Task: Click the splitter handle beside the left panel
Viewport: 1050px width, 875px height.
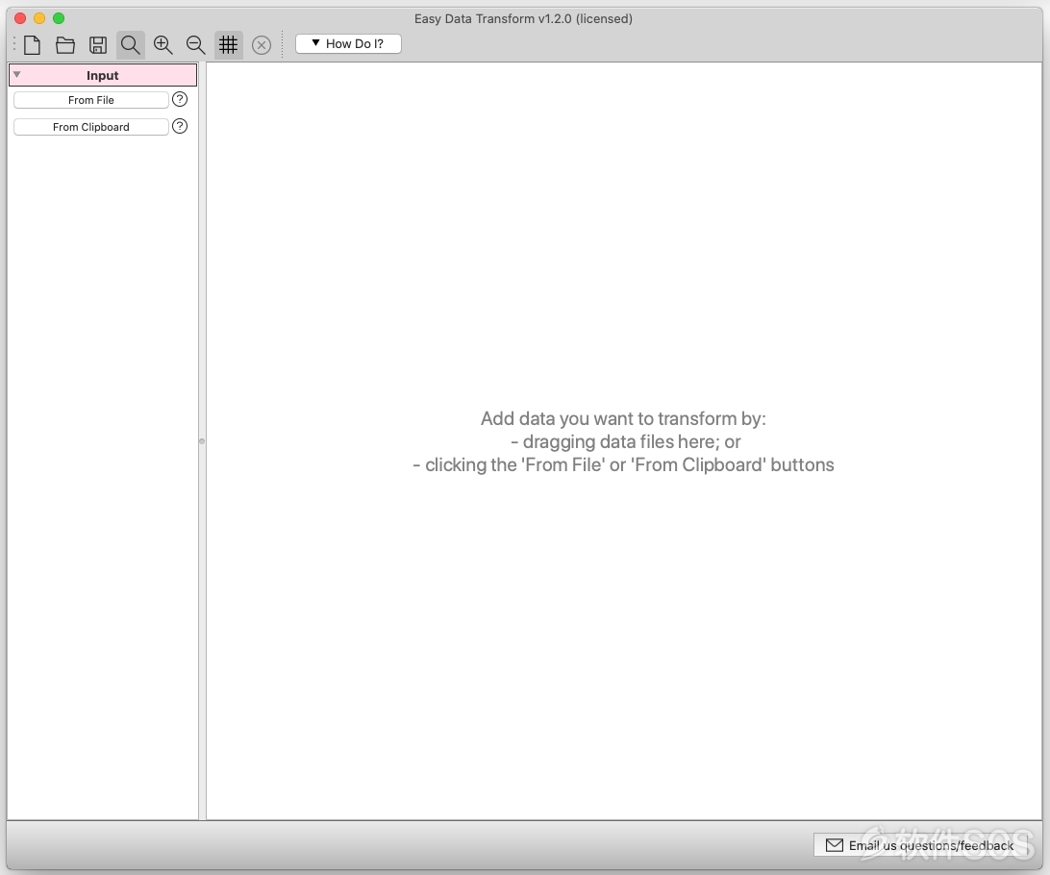Action: (202, 441)
